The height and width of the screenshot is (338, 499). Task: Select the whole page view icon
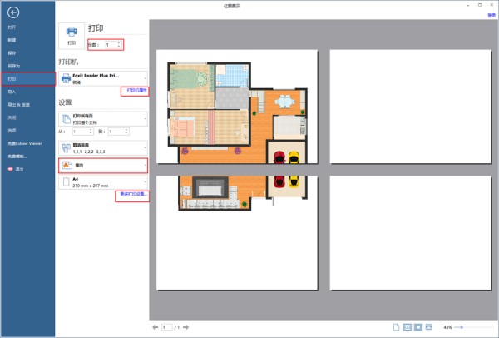(418, 326)
